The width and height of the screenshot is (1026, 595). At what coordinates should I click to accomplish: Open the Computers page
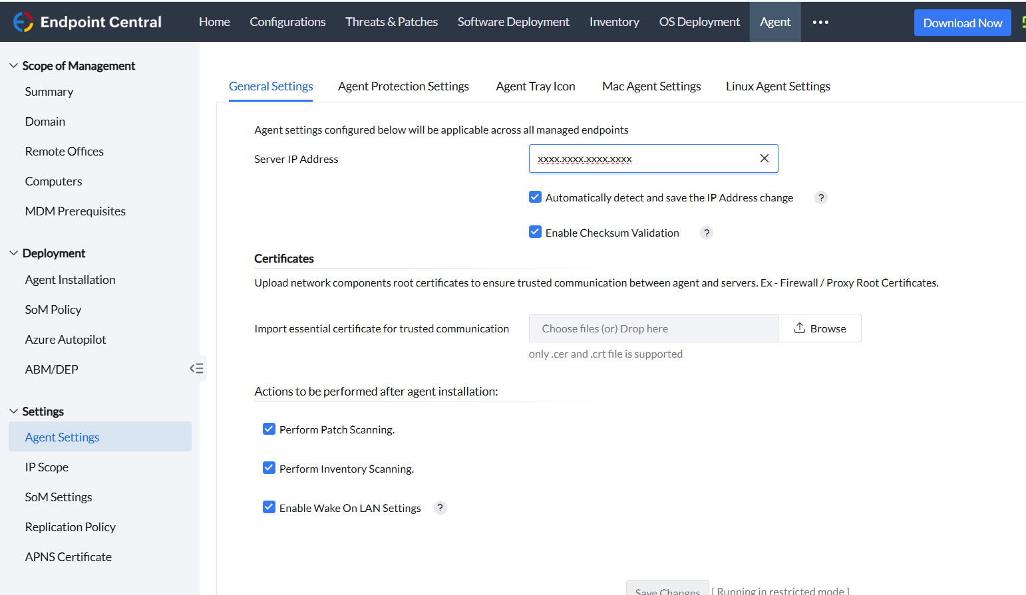(x=53, y=181)
